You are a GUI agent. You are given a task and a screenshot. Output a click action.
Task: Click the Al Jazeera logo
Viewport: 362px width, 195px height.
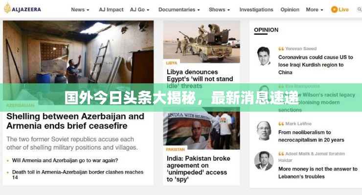[23, 9]
